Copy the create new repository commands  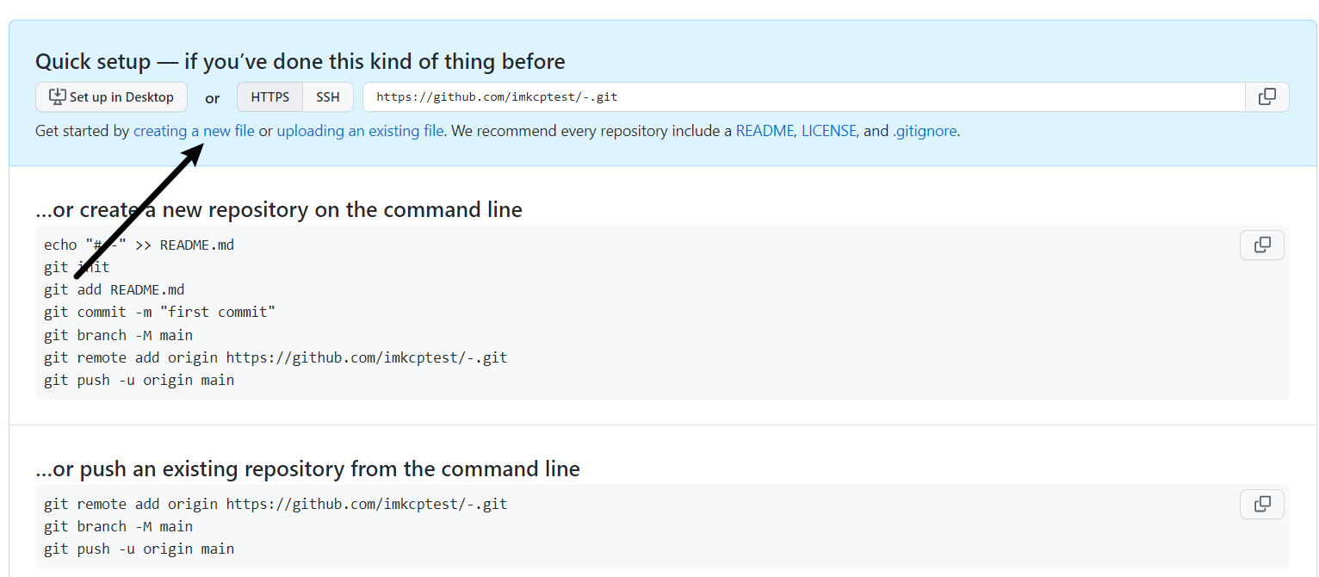(x=1261, y=245)
